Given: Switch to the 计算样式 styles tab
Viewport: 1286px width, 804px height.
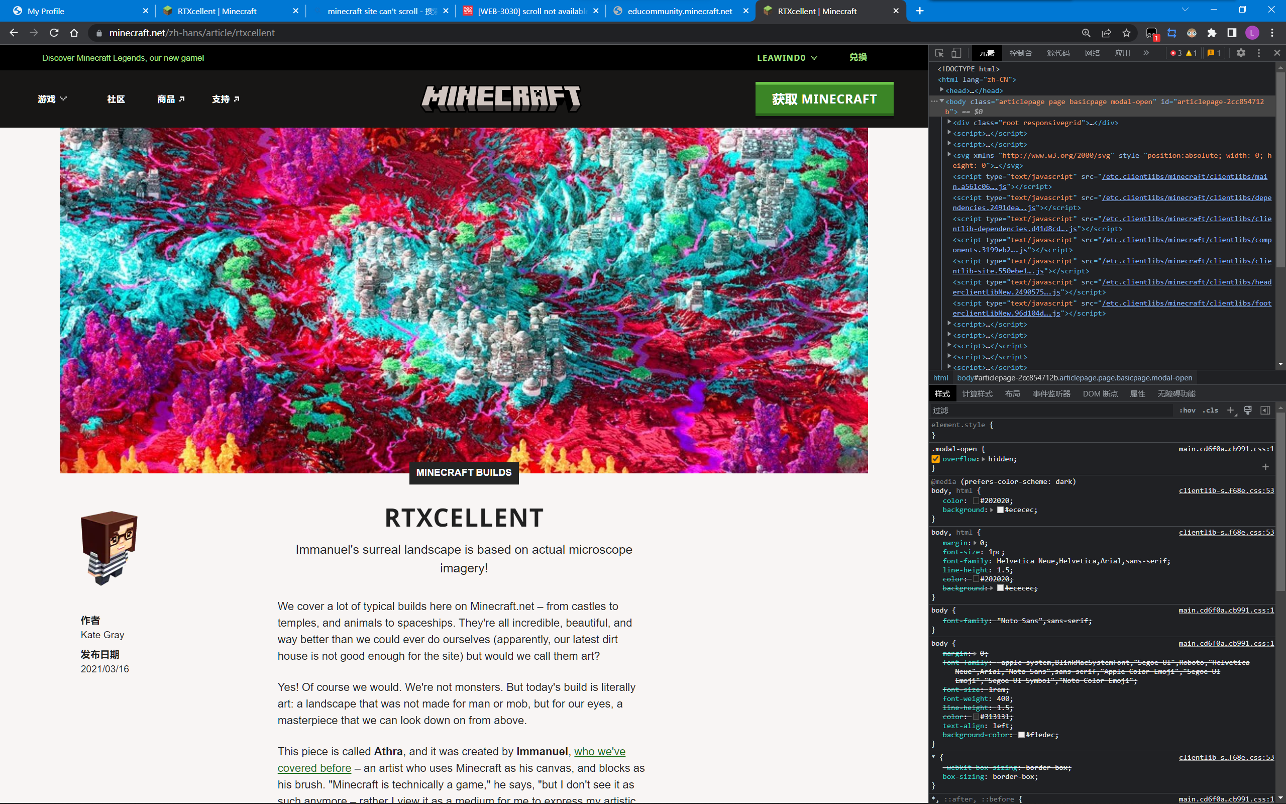Looking at the screenshot, I should coord(977,394).
